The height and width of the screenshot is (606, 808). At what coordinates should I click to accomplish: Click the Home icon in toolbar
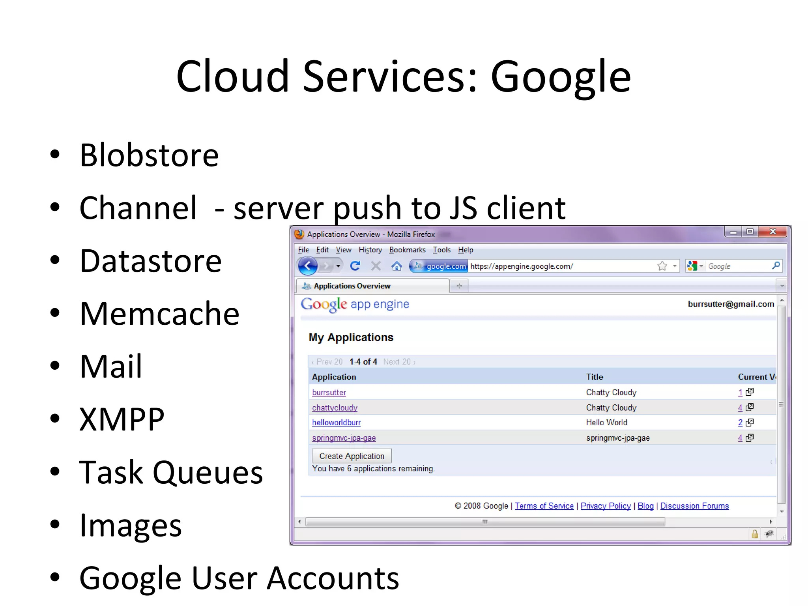click(397, 266)
